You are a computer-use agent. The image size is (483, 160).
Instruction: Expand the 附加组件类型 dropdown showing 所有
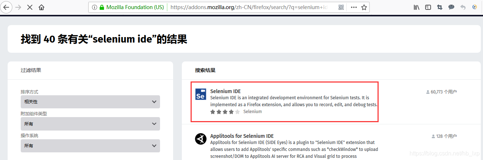(x=90, y=124)
